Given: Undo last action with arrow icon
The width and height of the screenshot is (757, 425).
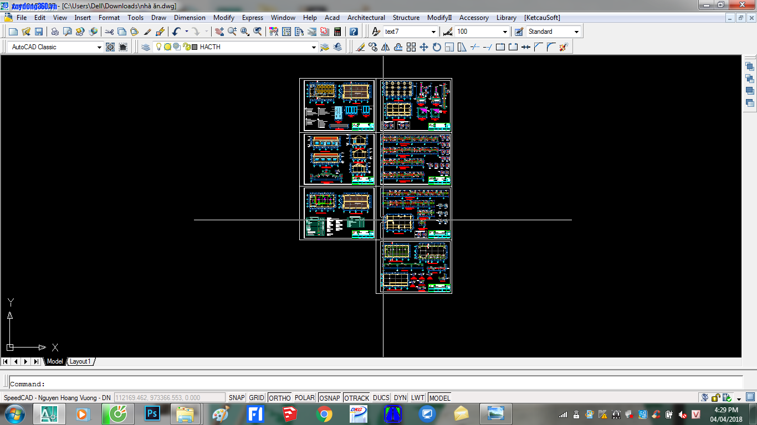Looking at the screenshot, I should coord(176,32).
